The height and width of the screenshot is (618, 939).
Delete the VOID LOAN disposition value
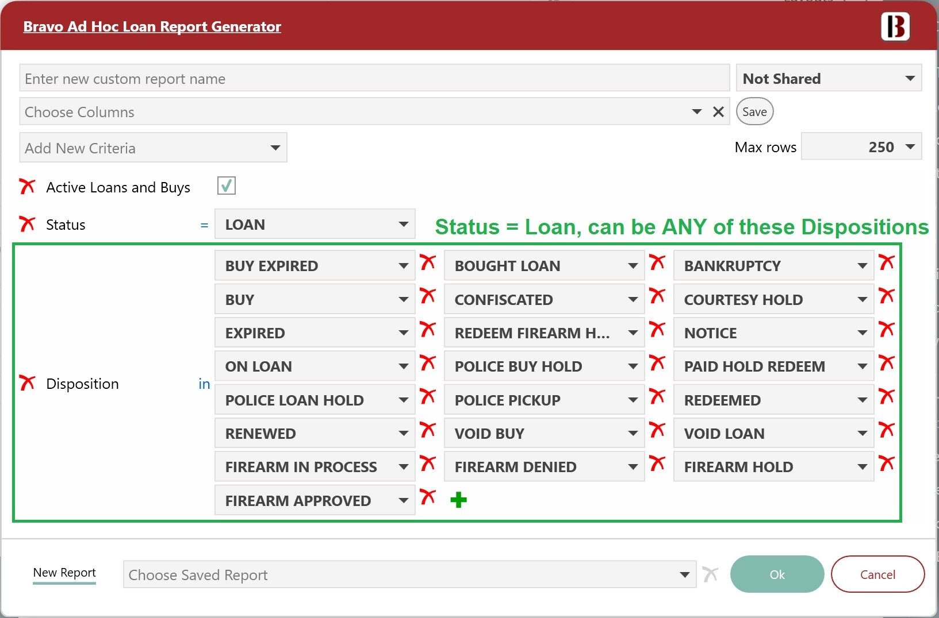[x=887, y=430]
